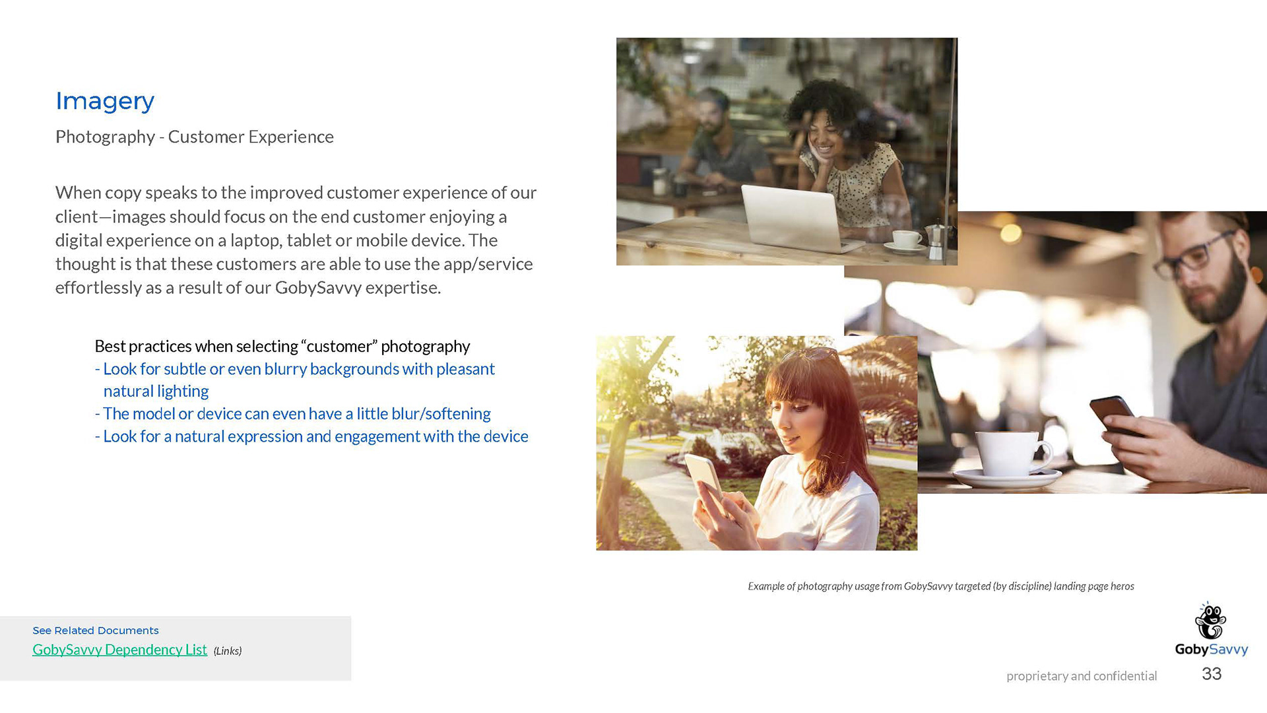
Task: Click the Imagery heading
Action: tap(105, 102)
